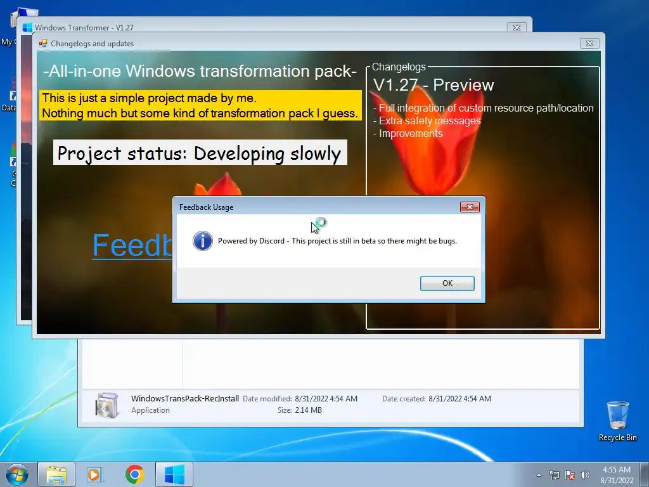Open the Start menu orb
The width and height of the screenshot is (649, 487).
tap(17, 474)
